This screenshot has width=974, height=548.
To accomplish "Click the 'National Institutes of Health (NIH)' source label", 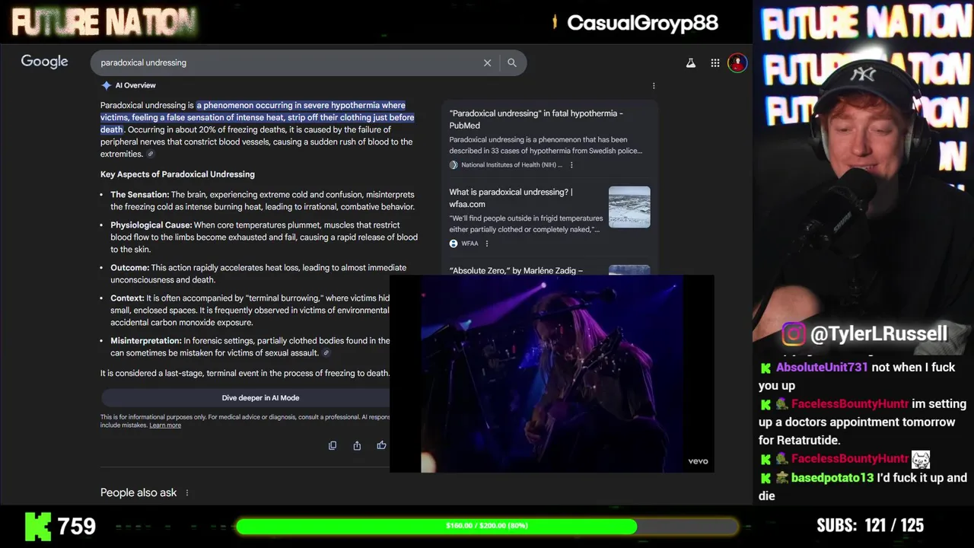I will tap(511, 164).
